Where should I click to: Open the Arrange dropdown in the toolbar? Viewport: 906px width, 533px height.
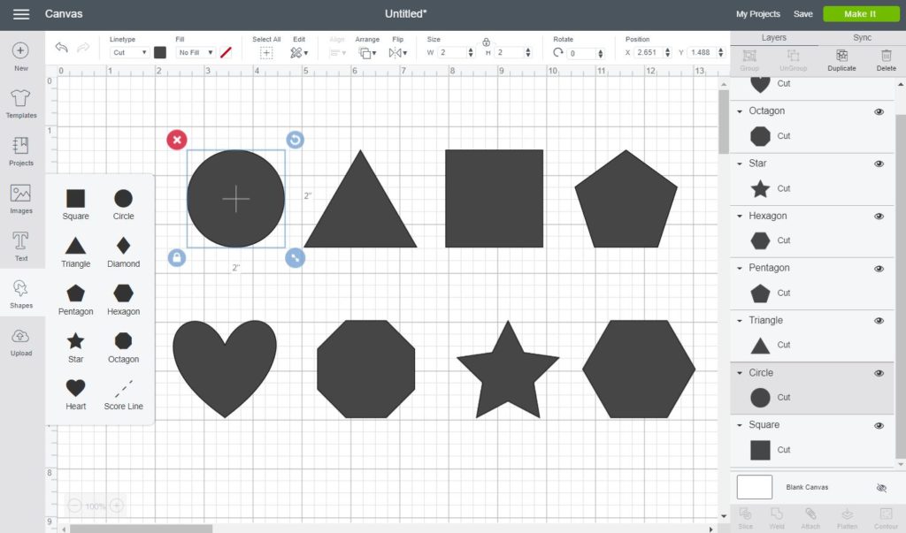(x=368, y=51)
